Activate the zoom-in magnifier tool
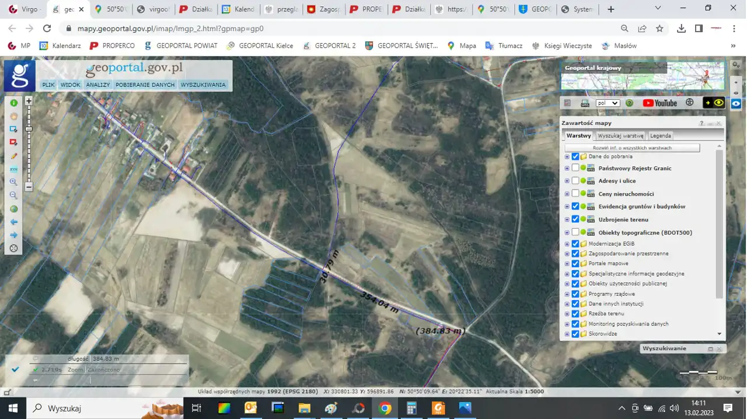 (x=13, y=182)
